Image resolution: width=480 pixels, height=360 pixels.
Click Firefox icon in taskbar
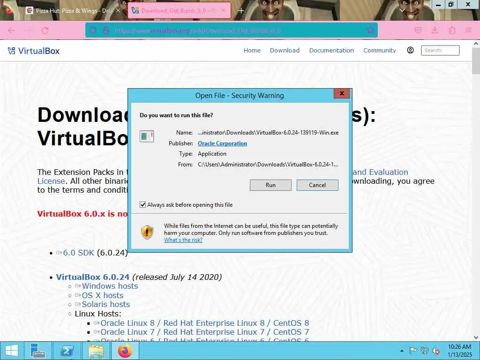click(x=125, y=351)
